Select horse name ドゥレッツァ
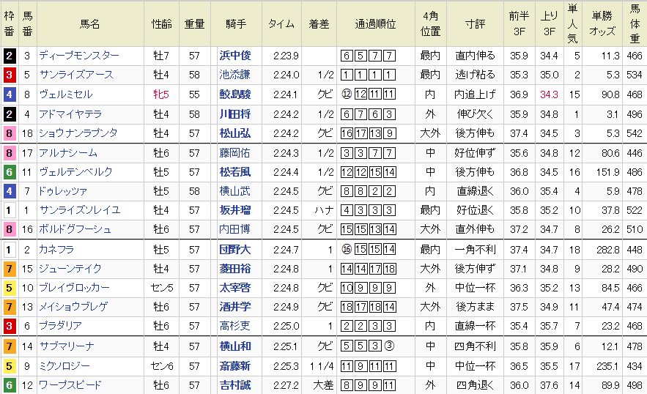This screenshot has height=394, width=647. coord(63,191)
